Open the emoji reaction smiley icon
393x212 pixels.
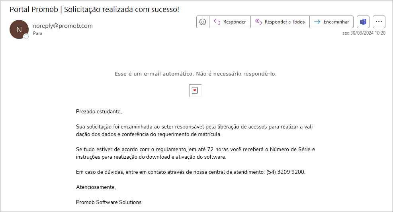click(x=203, y=22)
